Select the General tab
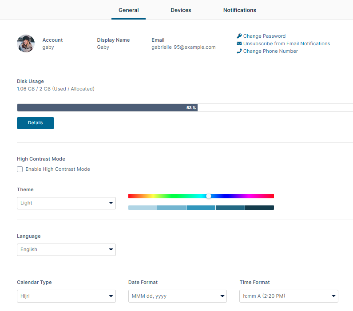This screenshot has width=353, height=311. click(x=128, y=10)
